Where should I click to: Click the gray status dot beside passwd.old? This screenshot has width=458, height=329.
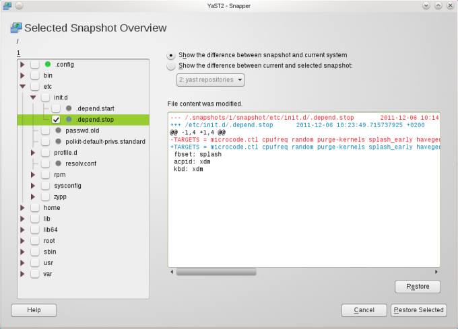(59, 131)
